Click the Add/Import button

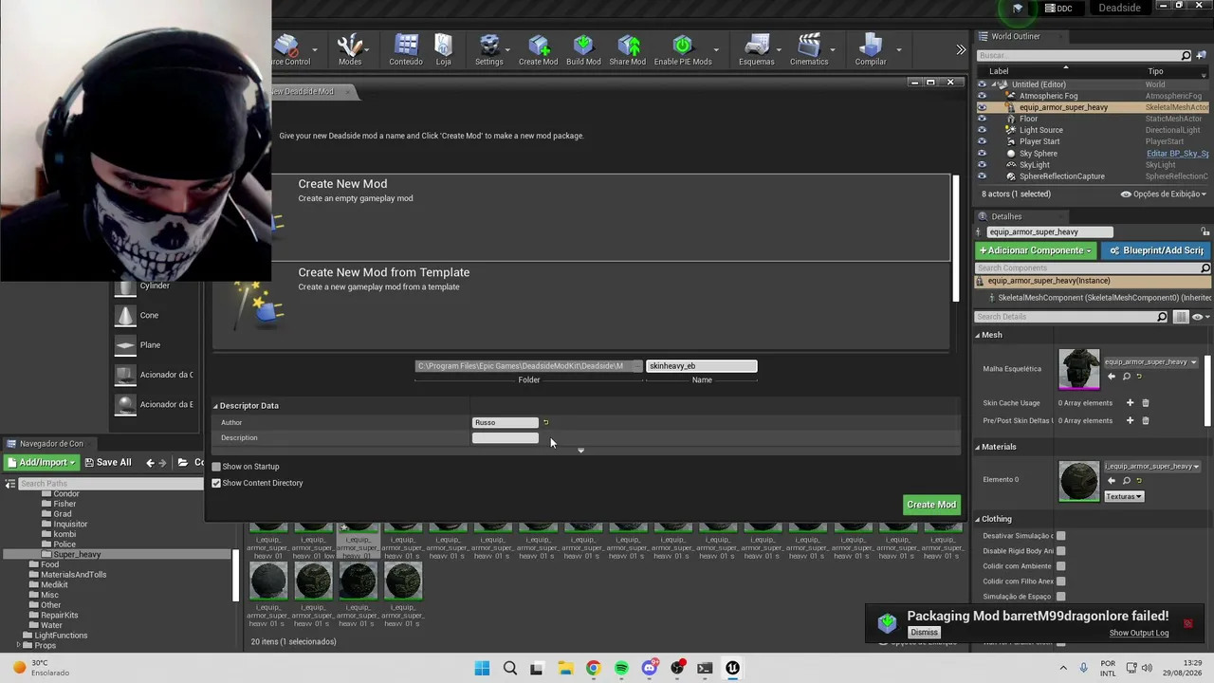click(40, 463)
